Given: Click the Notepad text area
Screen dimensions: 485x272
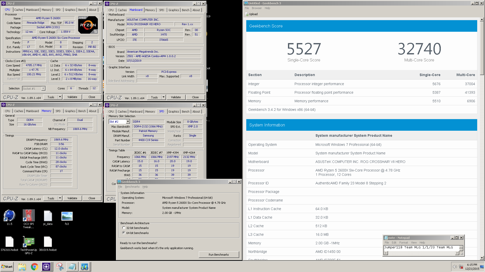Looking at the screenshot, I should tap(421, 248).
